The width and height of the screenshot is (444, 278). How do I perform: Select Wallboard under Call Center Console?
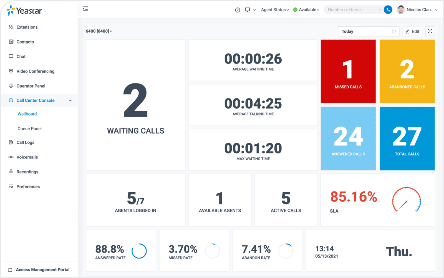pyautogui.click(x=27, y=114)
